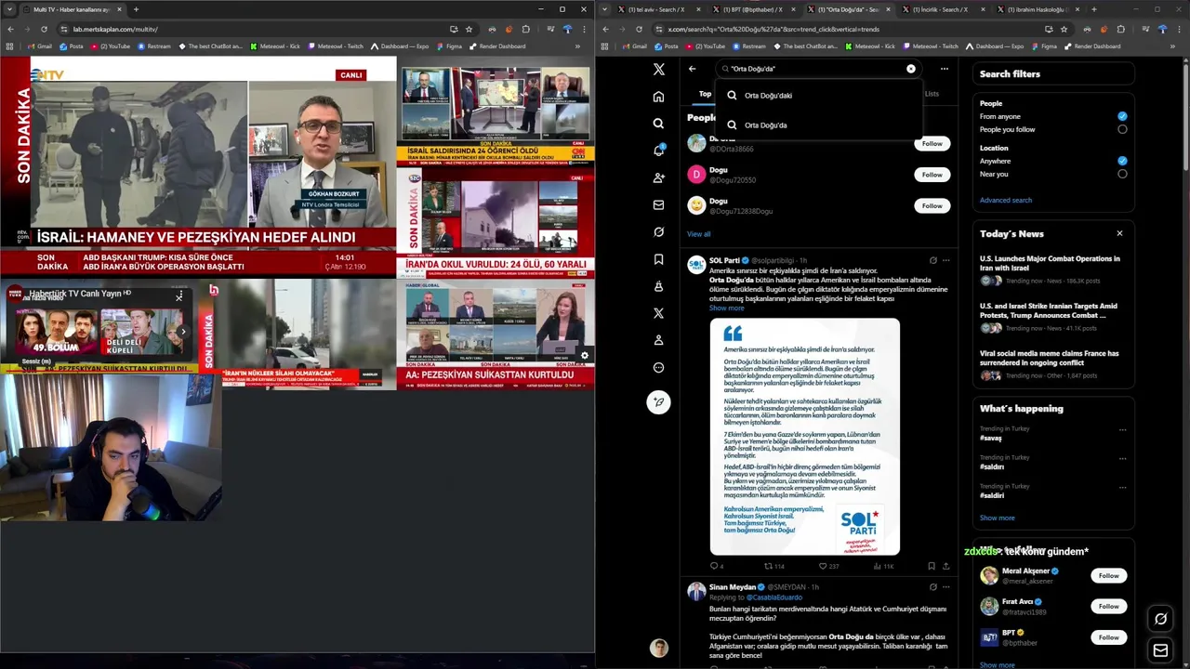1190x669 pixels.
Task: Open X home feed from sidebar
Action: click(x=658, y=97)
